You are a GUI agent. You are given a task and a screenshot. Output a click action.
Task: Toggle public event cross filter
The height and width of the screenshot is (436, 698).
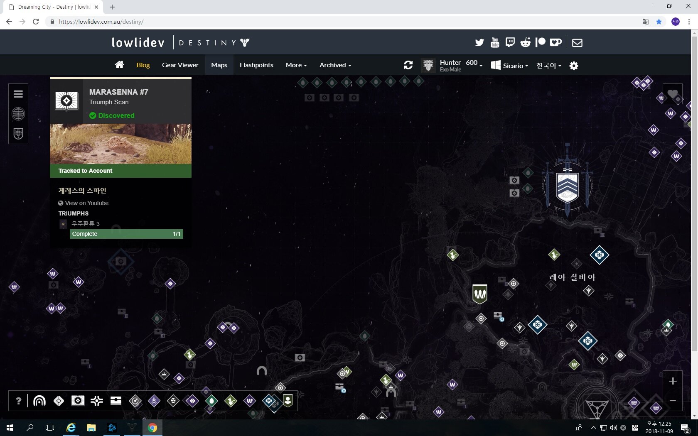(x=97, y=401)
